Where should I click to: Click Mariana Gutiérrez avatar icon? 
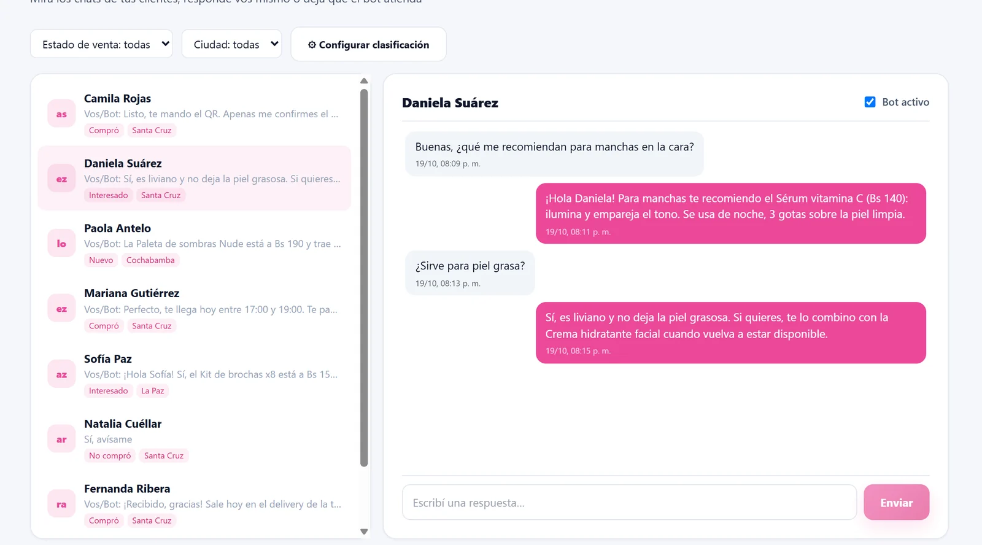pos(61,309)
